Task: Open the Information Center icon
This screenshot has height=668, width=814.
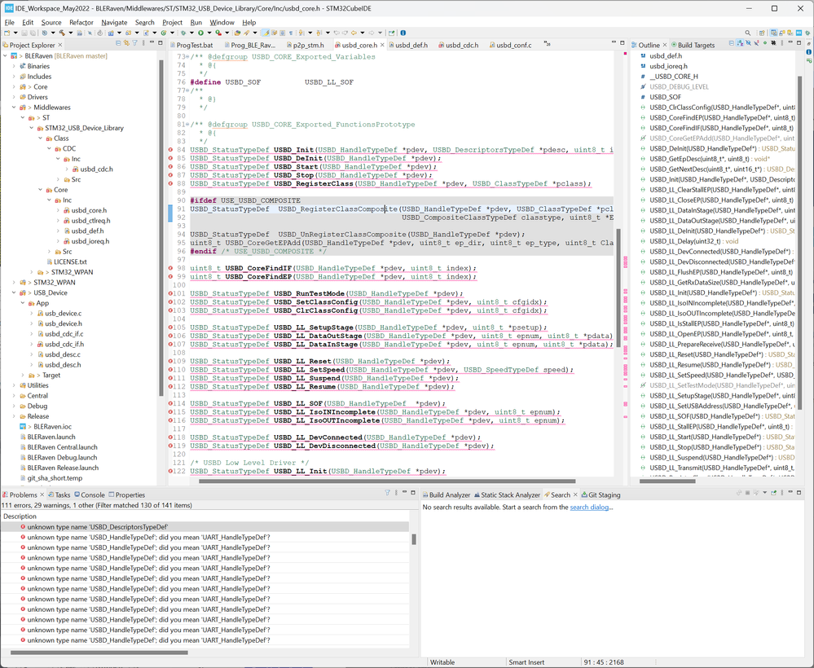Action: 403,33
